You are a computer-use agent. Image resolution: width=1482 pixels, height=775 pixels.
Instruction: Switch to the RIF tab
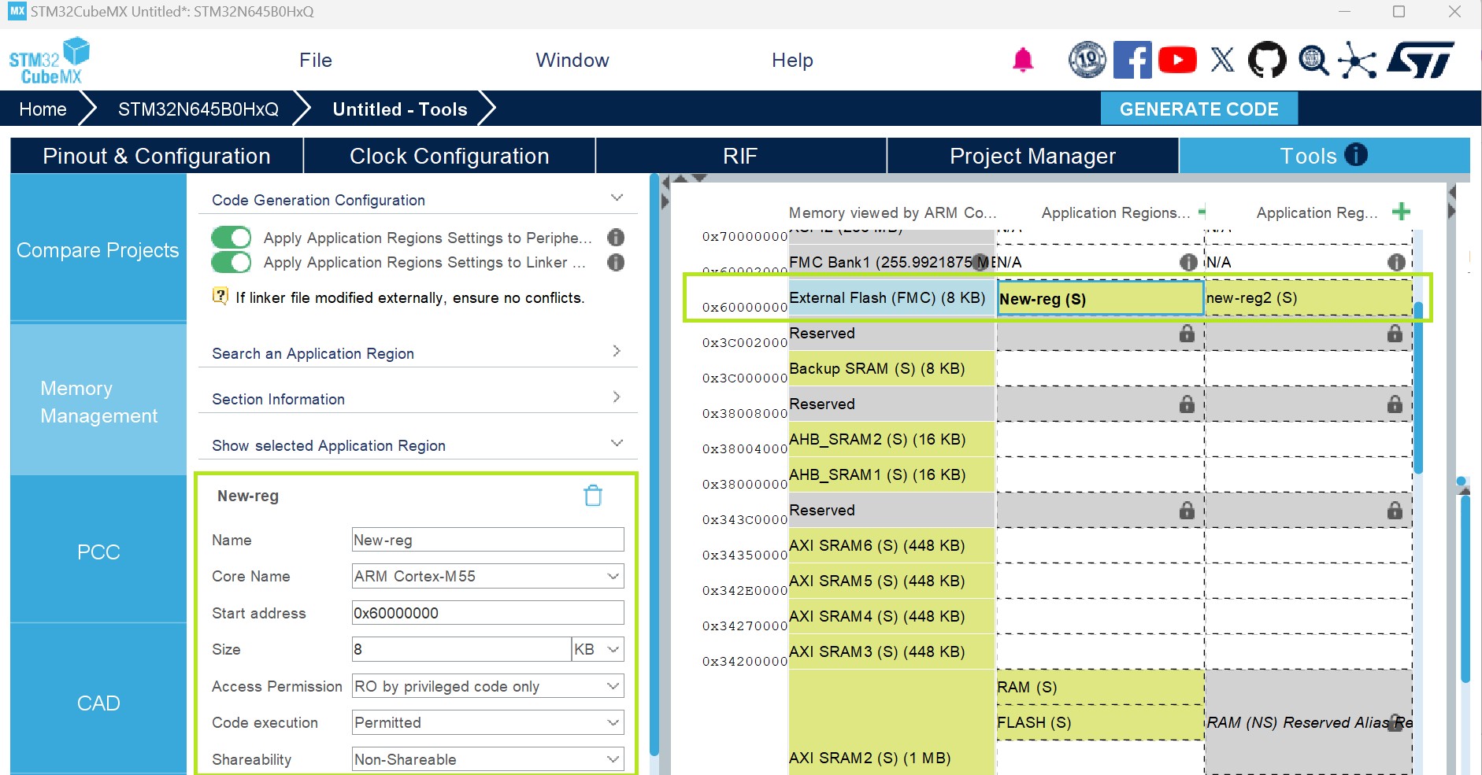[740, 156]
